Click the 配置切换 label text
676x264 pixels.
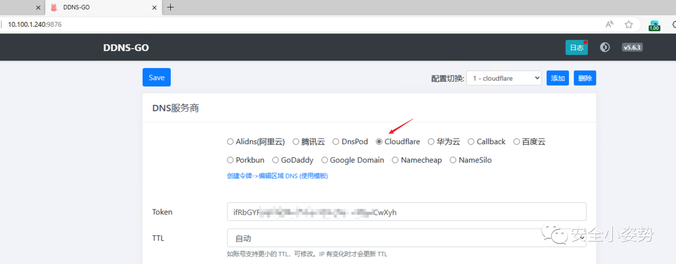click(447, 79)
